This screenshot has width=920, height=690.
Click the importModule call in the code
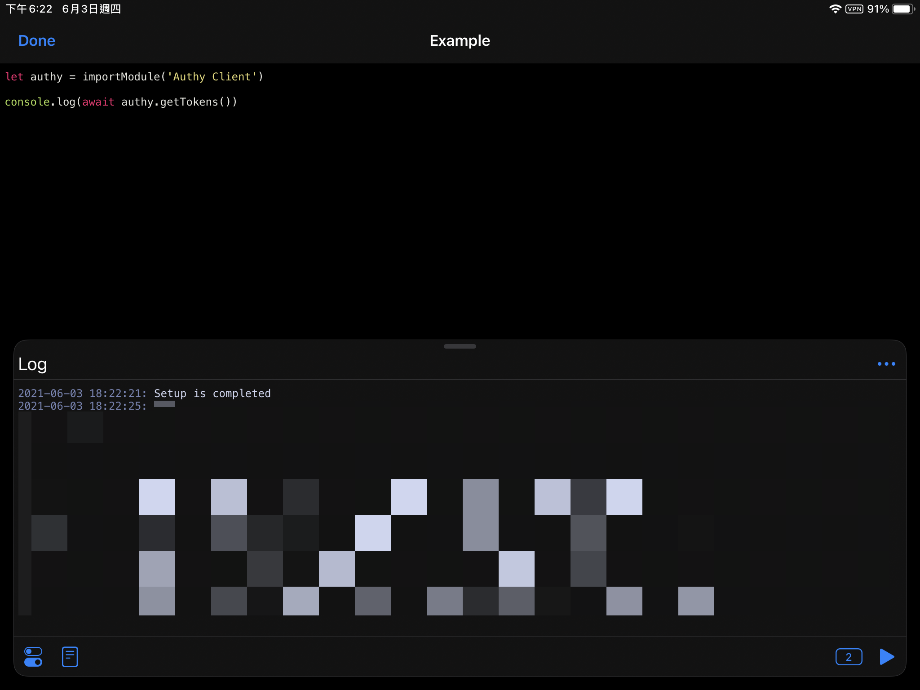pyautogui.click(x=121, y=77)
